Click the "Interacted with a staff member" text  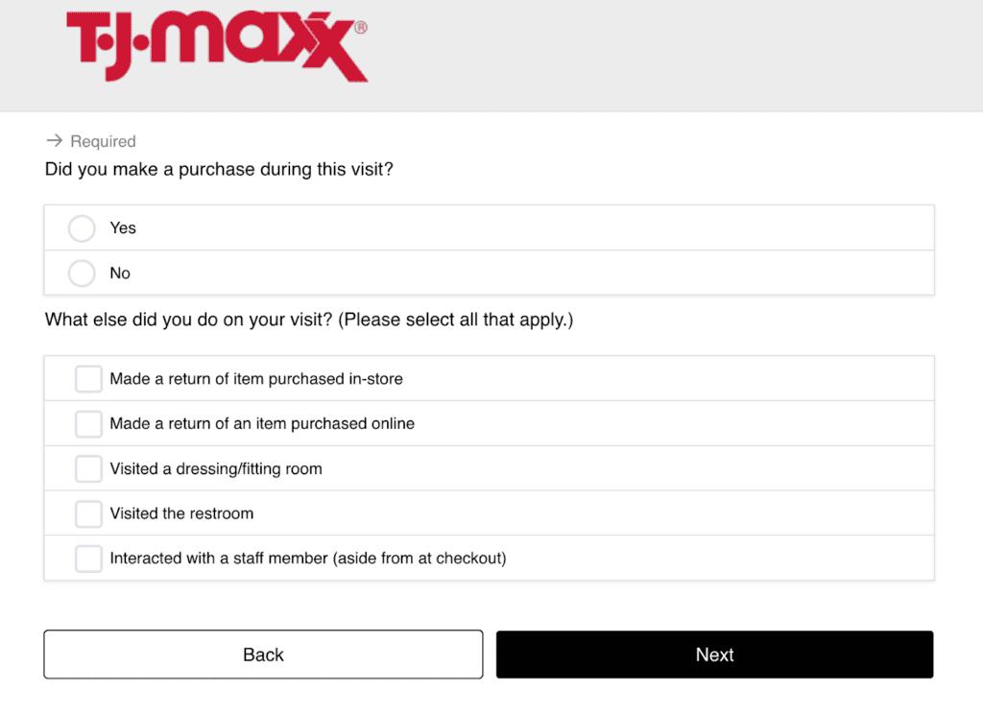pyautogui.click(x=307, y=558)
